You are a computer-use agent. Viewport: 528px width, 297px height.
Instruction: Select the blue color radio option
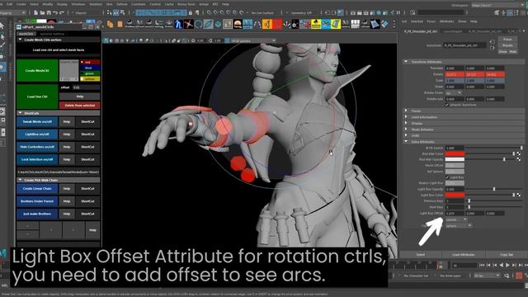(90, 68)
